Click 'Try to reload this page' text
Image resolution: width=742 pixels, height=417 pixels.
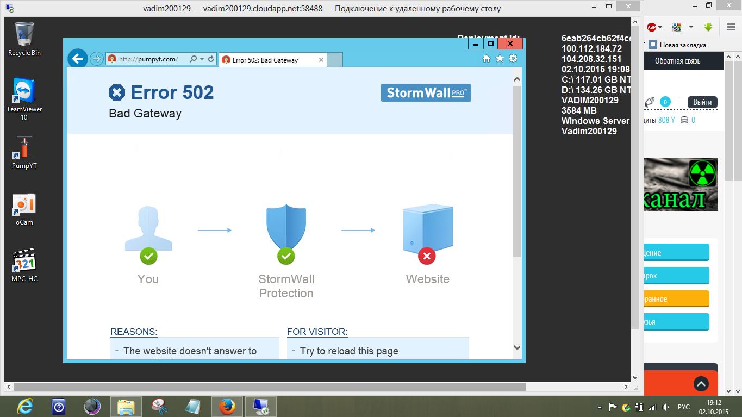coord(349,351)
